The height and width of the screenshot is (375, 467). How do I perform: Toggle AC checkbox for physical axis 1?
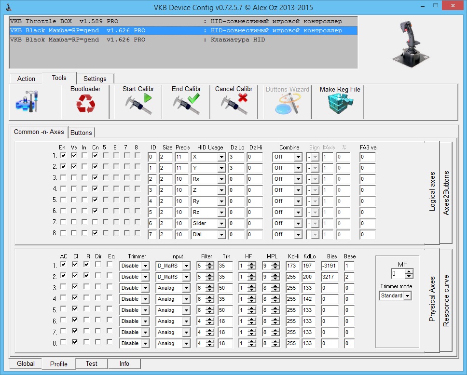(x=63, y=264)
